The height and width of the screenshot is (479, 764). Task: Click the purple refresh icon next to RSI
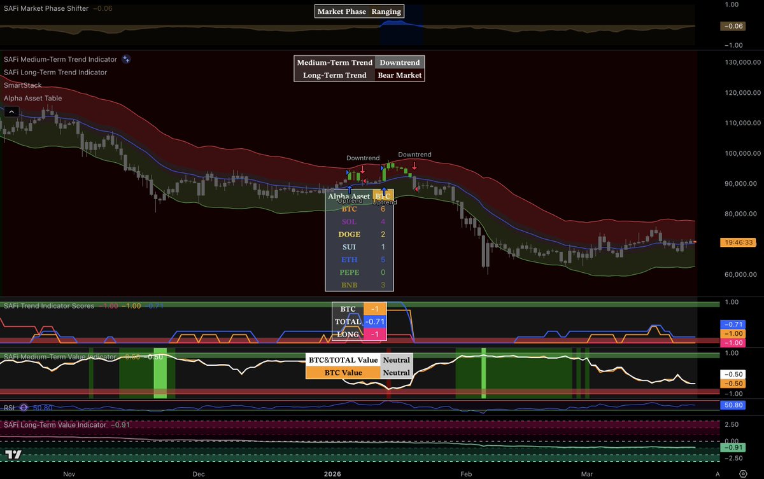24,407
